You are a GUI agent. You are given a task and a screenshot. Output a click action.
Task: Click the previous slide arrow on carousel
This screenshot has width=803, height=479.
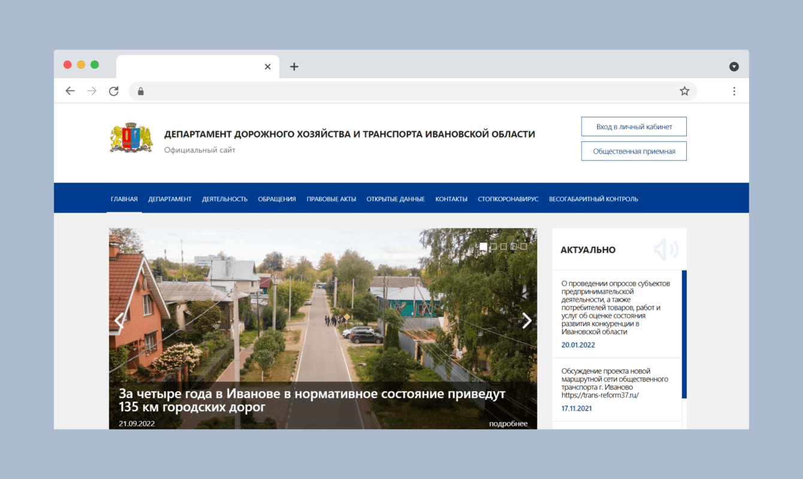(119, 320)
